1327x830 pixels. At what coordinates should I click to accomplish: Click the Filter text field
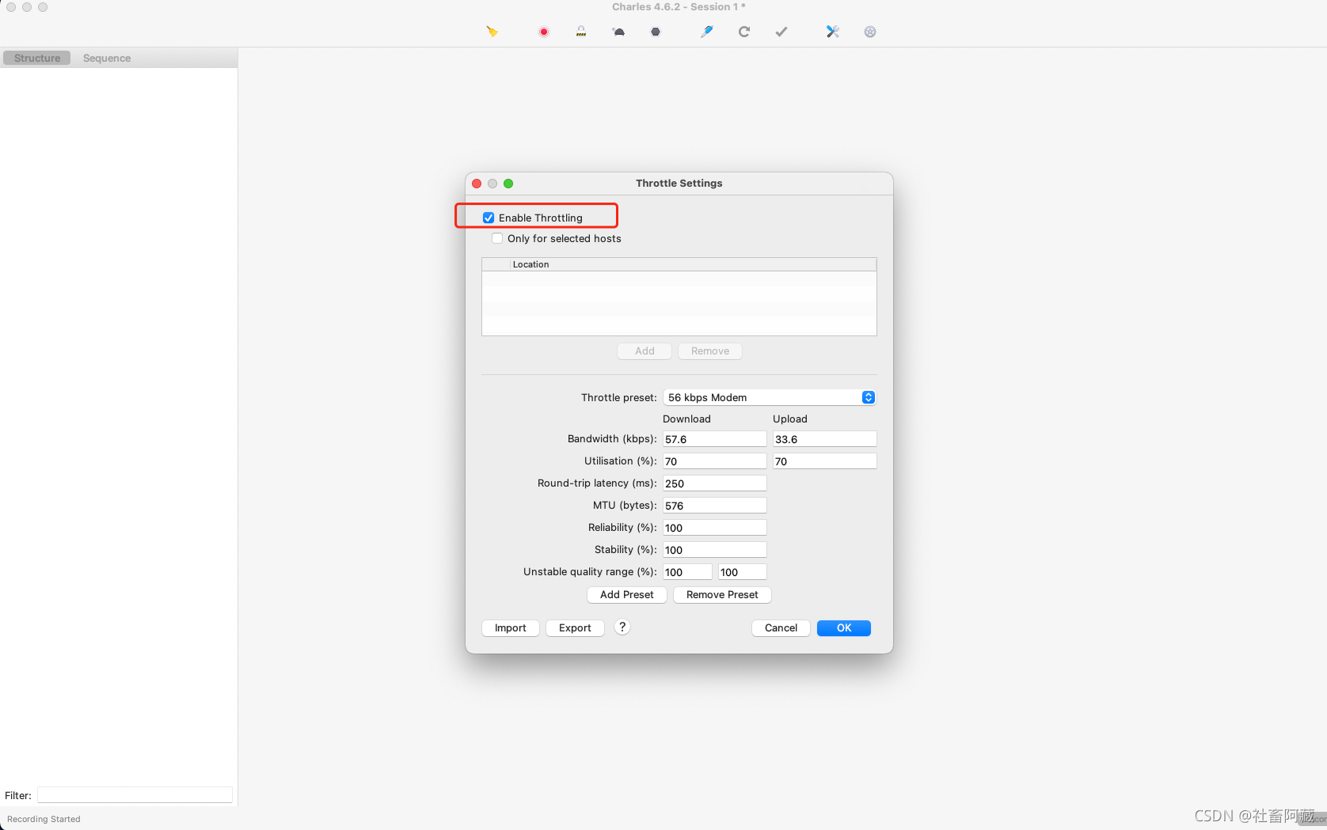click(135, 795)
